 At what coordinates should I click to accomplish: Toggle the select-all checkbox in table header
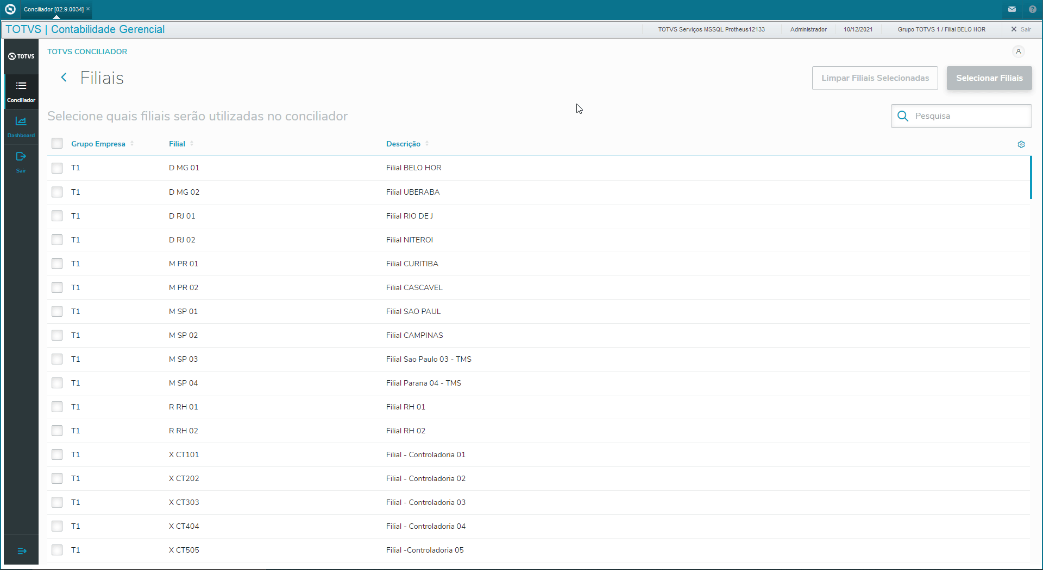click(x=57, y=143)
